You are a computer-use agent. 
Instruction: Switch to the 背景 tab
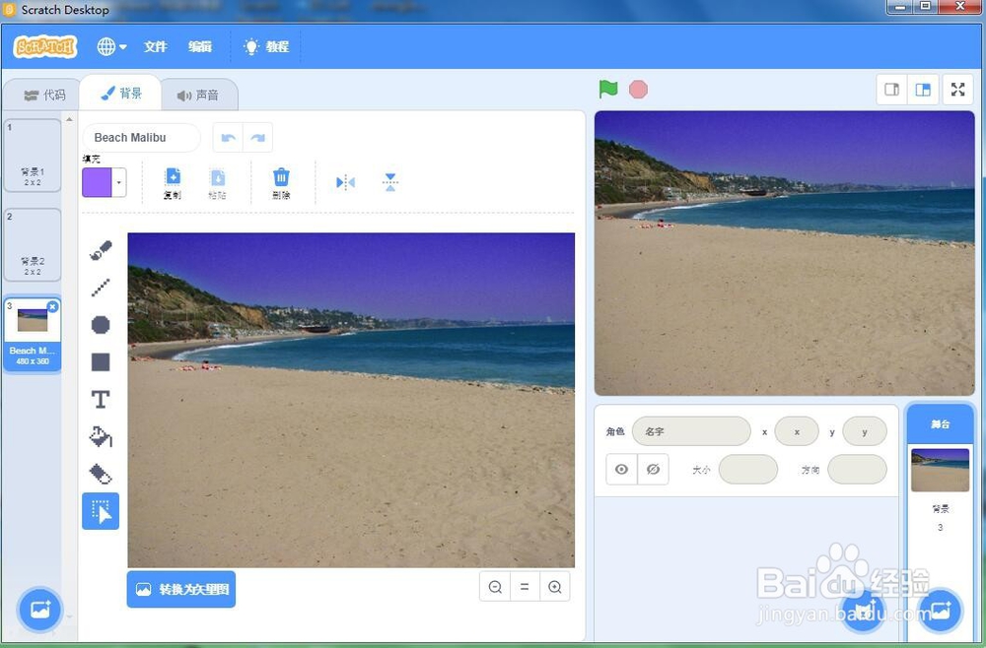point(121,94)
